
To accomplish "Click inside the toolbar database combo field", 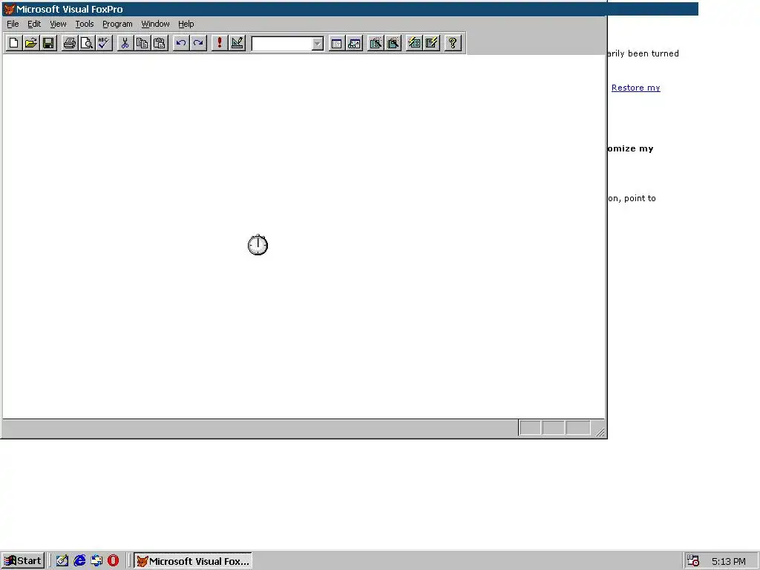I will click(281, 44).
